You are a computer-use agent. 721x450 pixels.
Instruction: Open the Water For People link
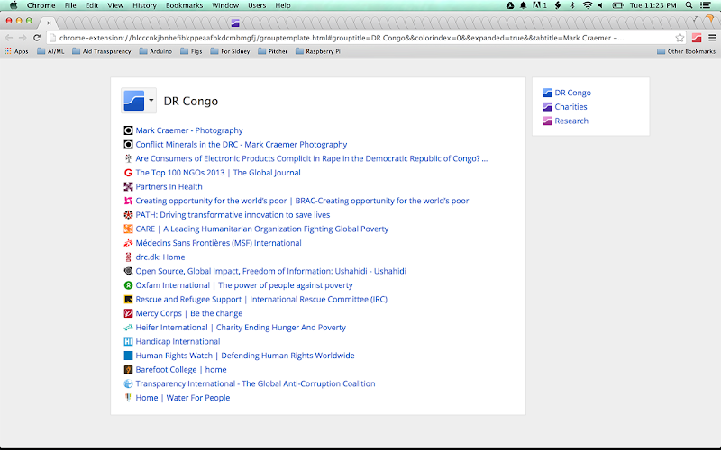[x=183, y=398]
